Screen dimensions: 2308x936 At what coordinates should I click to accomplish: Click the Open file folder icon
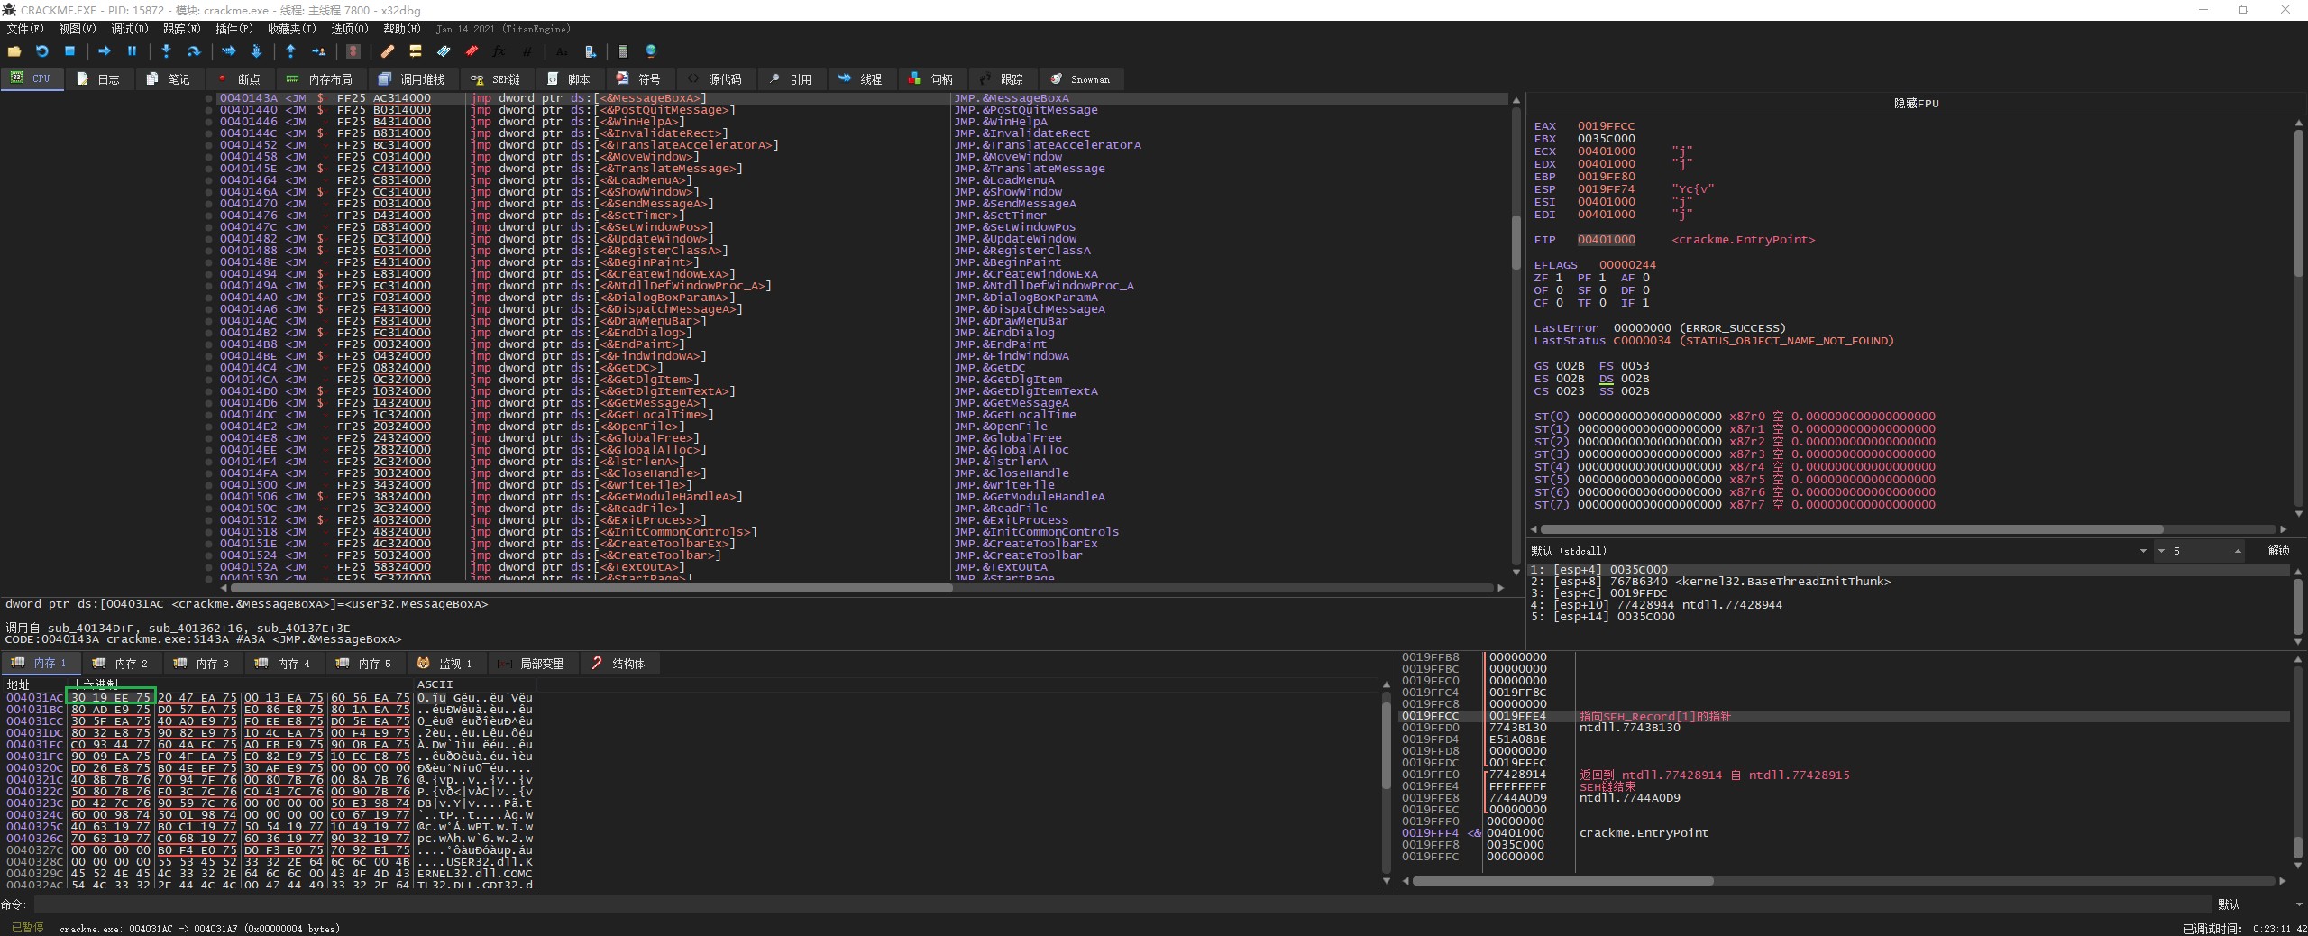click(x=14, y=51)
